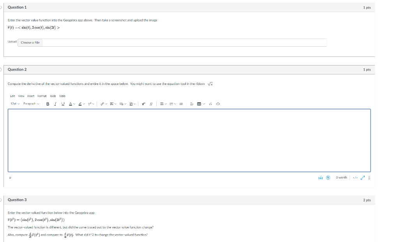This screenshot has height=242, width=399.
Task: Switch to HTML code view
Action: coord(355,178)
